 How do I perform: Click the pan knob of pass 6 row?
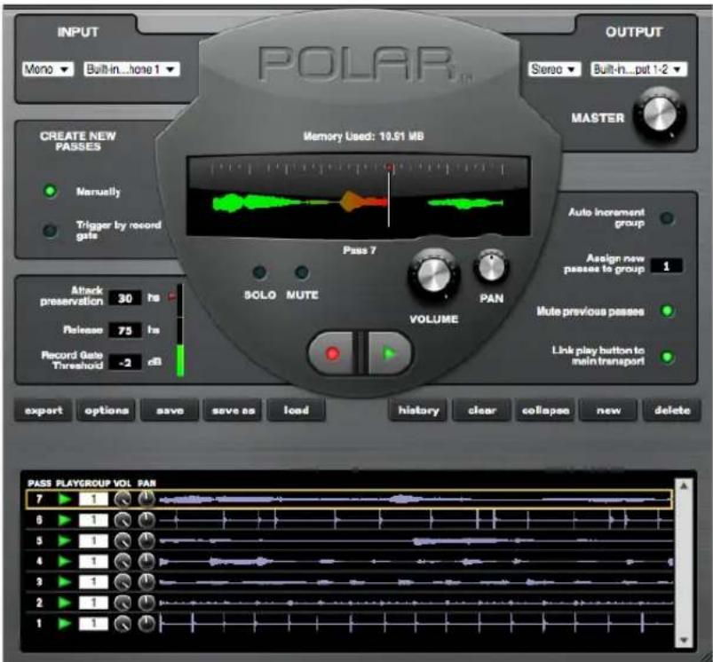pyautogui.click(x=147, y=520)
